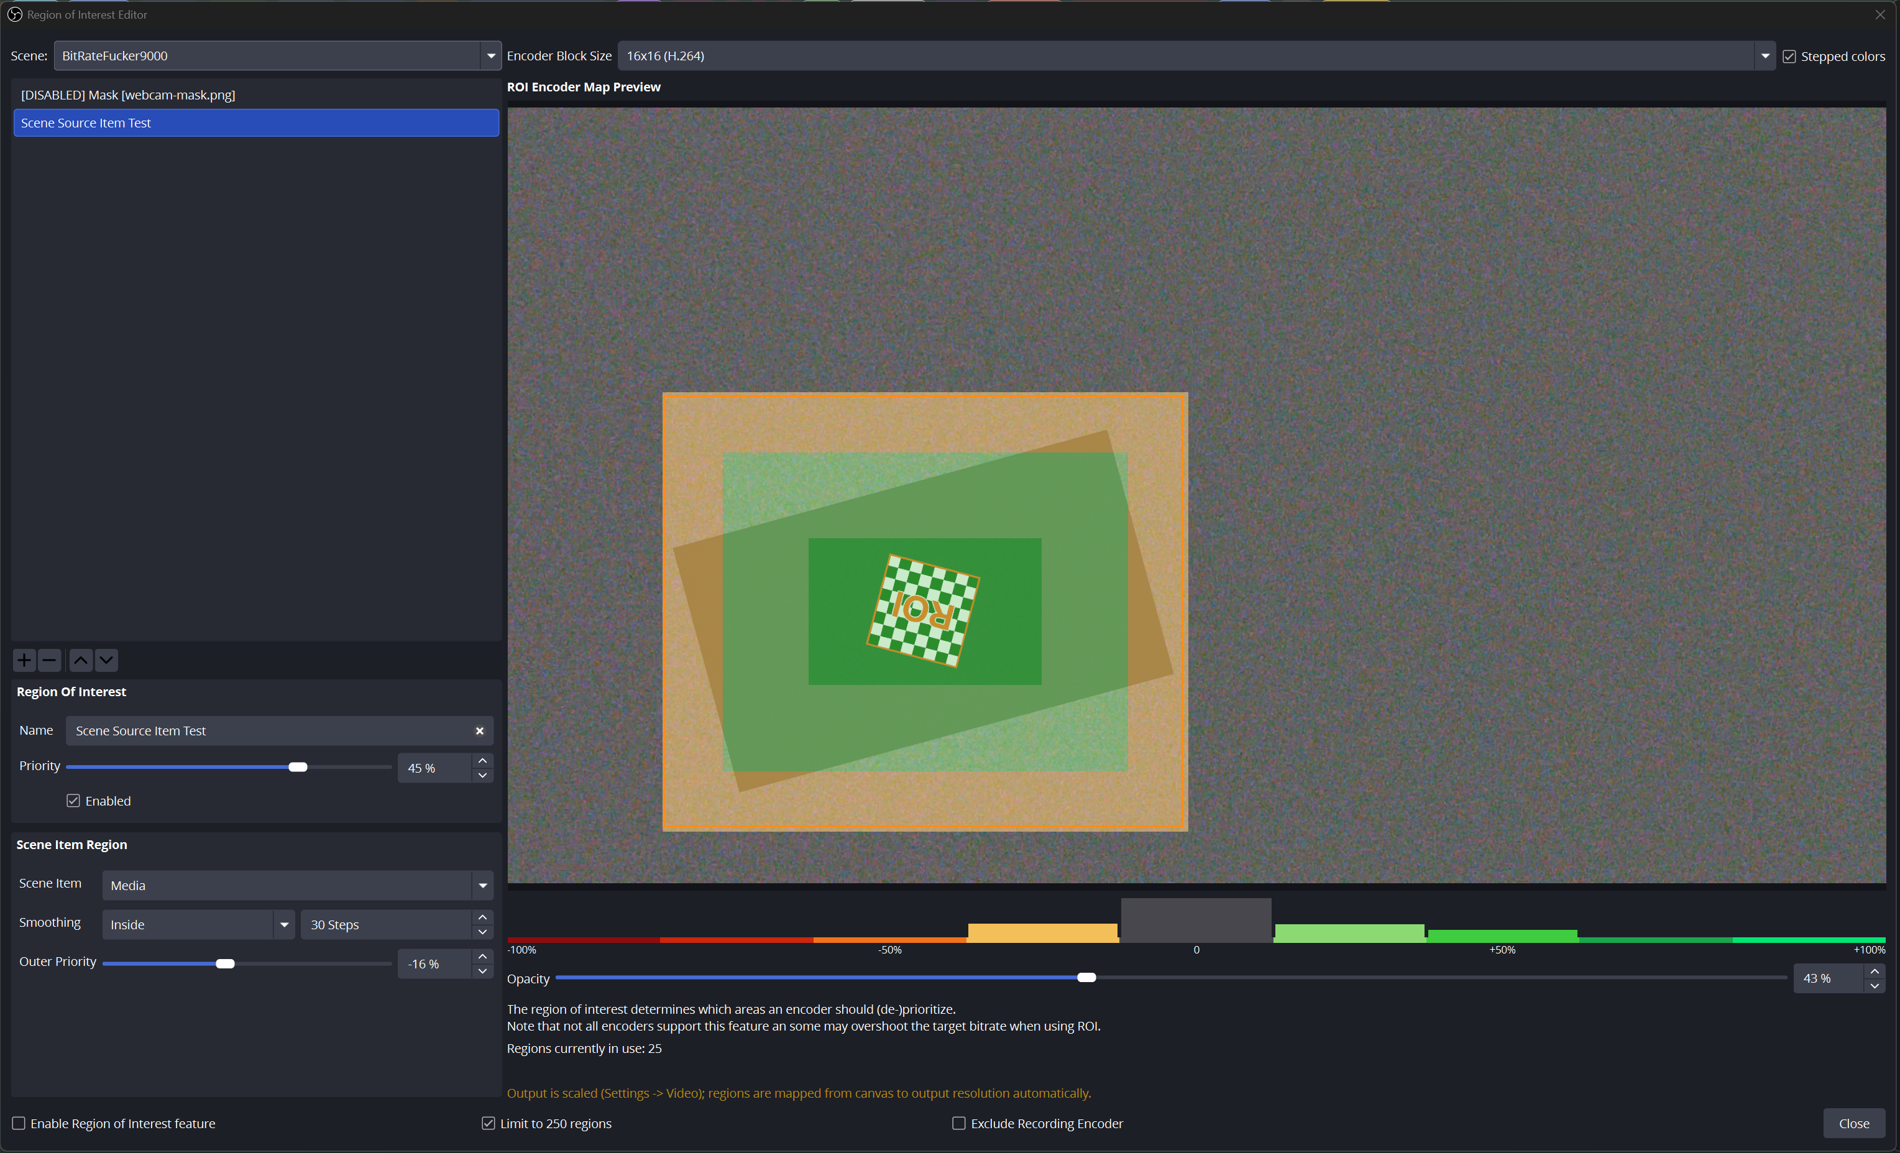Viewport: 1900px width, 1153px height.
Task: Close the Region of Interest Editor window
Action: 1880,15
